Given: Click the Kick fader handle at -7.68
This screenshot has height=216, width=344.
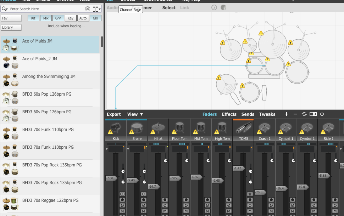Looking at the screenshot, I should [x=111, y=178].
